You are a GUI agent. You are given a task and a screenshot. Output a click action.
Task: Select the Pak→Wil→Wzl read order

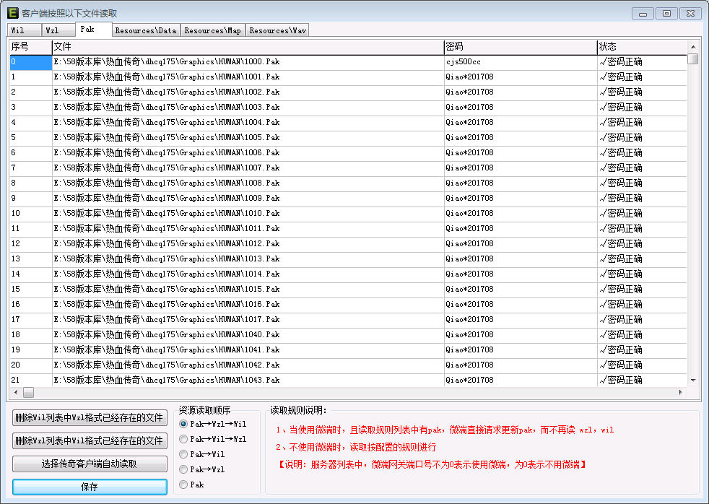tap(183, 439)
